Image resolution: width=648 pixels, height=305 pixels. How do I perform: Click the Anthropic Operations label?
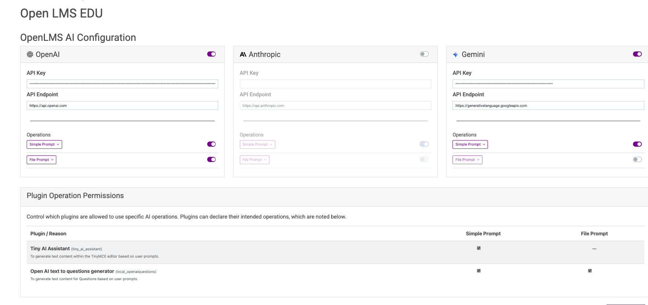251,135
